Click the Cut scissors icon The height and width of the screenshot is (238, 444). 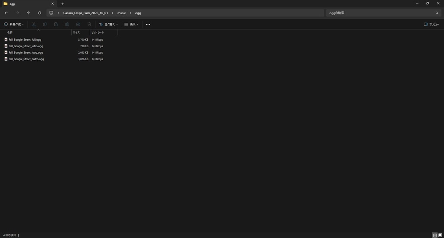[34, 24]
